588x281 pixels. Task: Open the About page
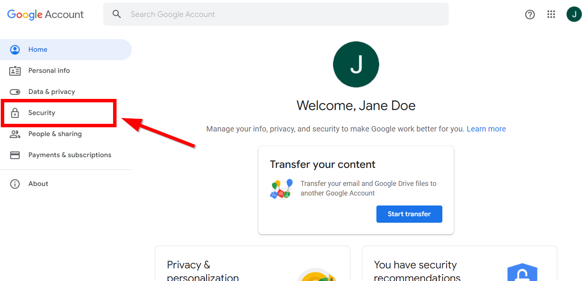66,184
